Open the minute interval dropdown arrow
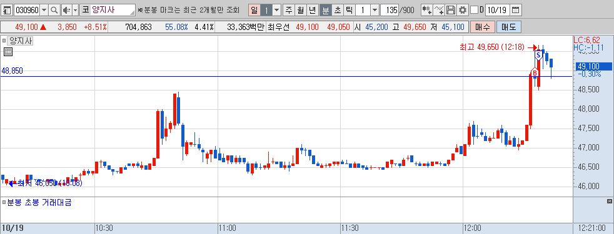The width and height of the screenshot is (614, 234). coord(375,10)
